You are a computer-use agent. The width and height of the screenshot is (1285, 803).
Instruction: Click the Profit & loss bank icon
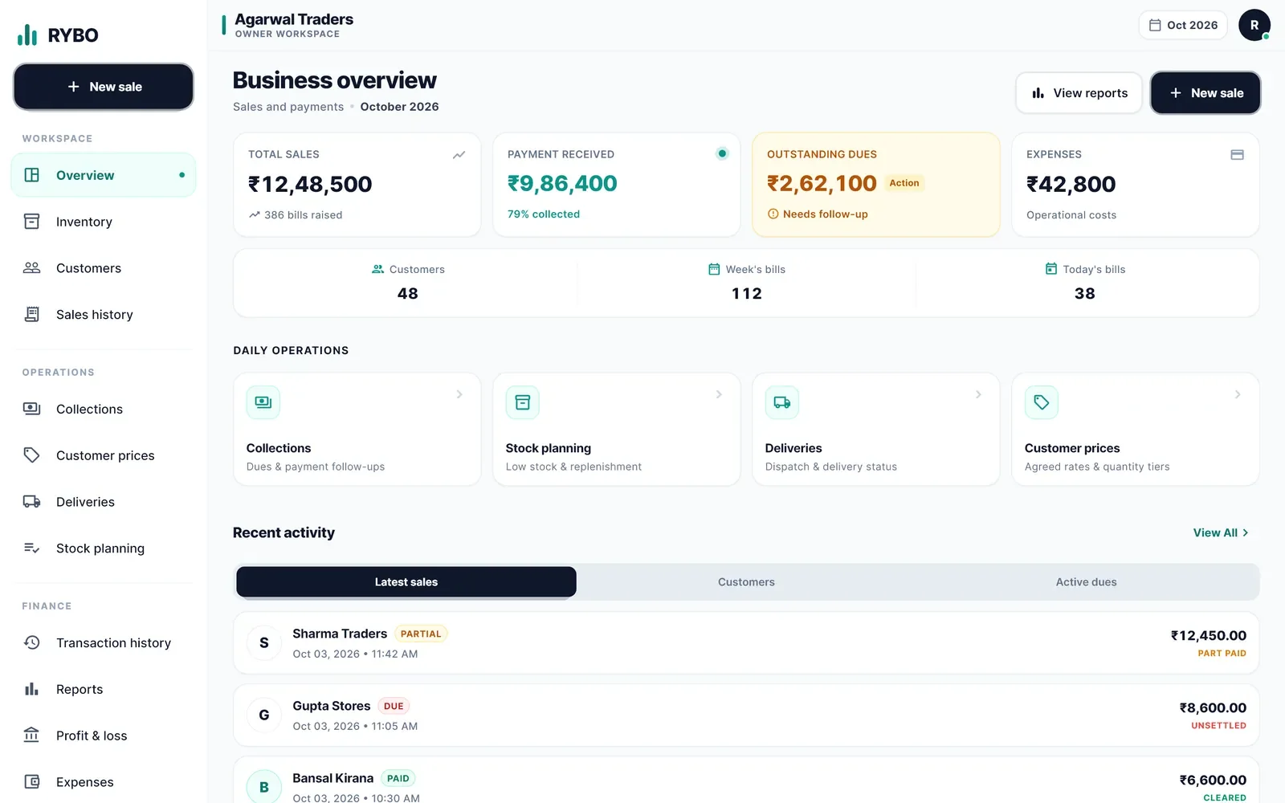point(32,736)
